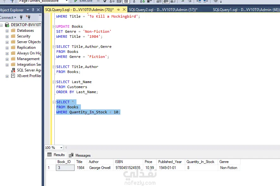Select the 9780451524935 ISBN cell
Viewport: 280px width, 186px height.
coord(128,168)
